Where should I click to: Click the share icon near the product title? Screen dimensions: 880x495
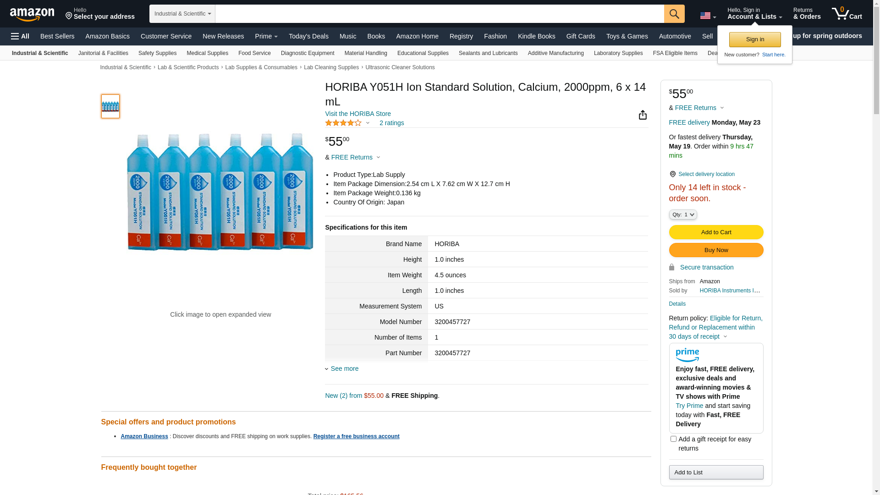coord(643,115)
